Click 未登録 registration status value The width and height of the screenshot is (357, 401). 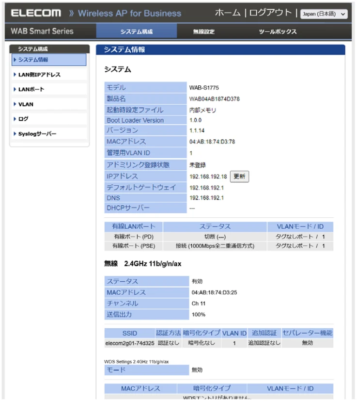[x=197, y=165]
